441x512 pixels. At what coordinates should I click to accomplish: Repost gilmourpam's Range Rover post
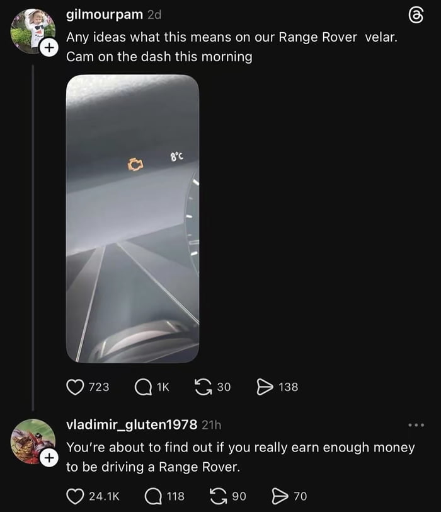click(204, 387)
